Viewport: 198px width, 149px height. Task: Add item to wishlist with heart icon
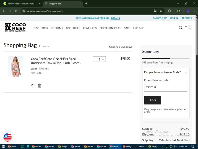click(32, 86)
